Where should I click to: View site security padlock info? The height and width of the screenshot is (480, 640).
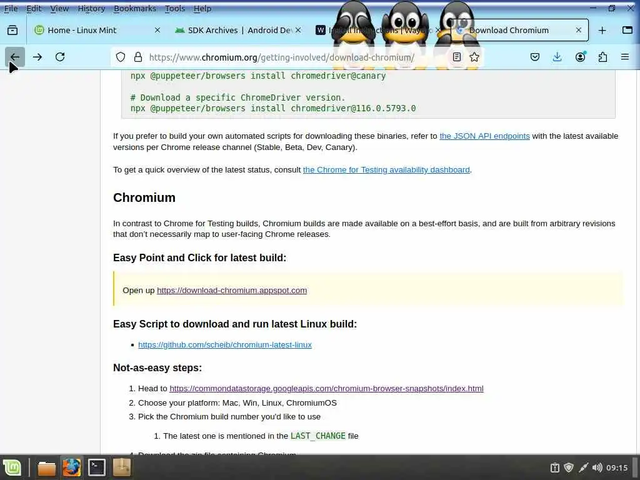click(x=138, y=57)
